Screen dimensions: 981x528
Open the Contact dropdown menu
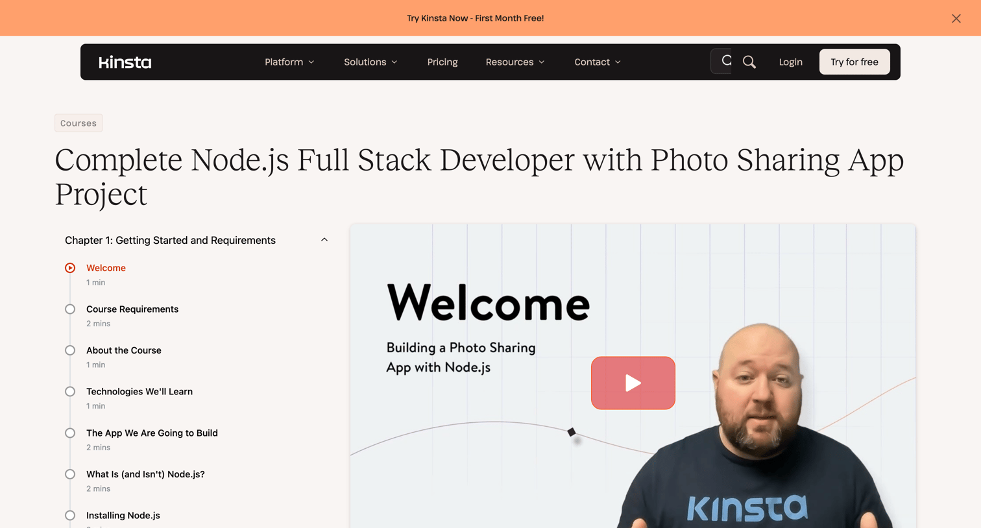(598, 62)
